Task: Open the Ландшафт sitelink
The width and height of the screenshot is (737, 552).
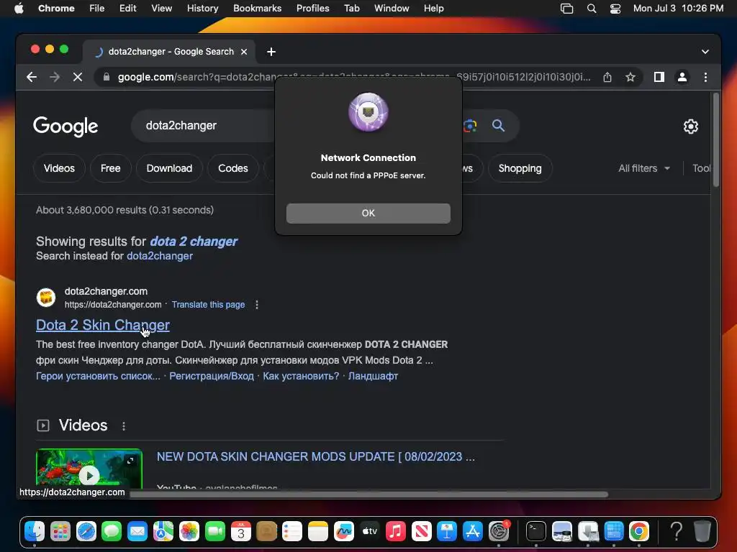Action: [x=374, y=376]
